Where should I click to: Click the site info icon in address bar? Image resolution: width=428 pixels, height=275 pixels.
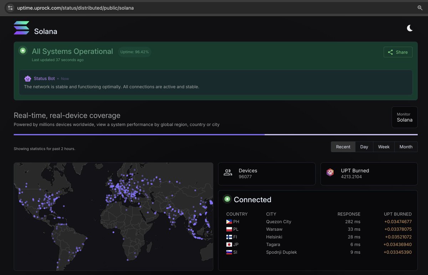point(10,7)
